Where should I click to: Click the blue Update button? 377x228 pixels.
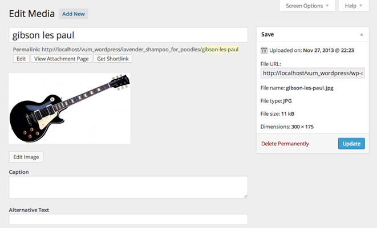[351, 144]
